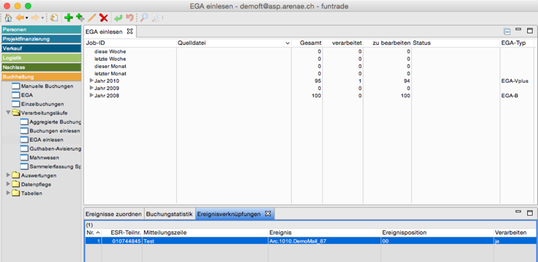Open search with the magnifier icon
538x262 pixels.
point(144,18)
